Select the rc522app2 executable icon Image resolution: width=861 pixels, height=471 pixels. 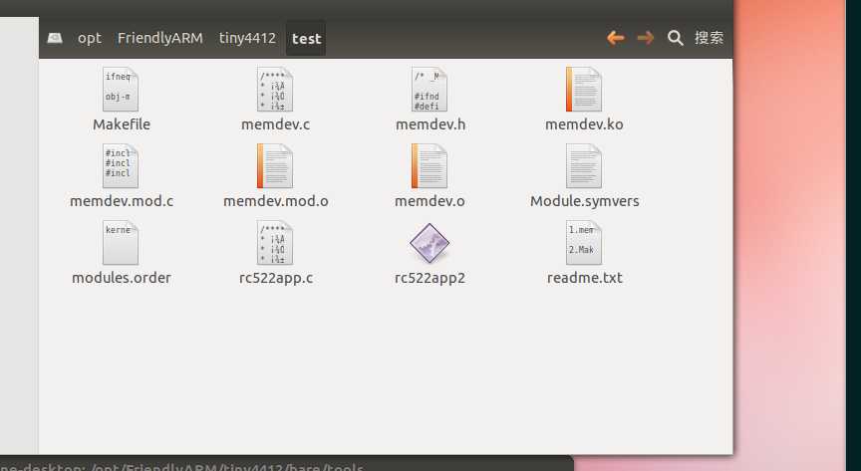point(430,243)
